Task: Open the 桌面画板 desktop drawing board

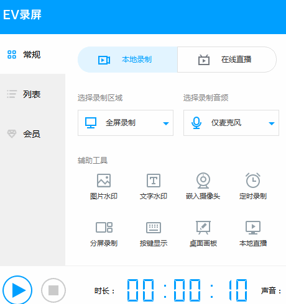Action: 203,234
